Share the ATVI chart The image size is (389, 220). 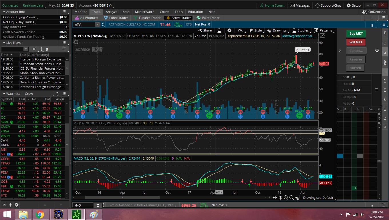click(205, 30)
